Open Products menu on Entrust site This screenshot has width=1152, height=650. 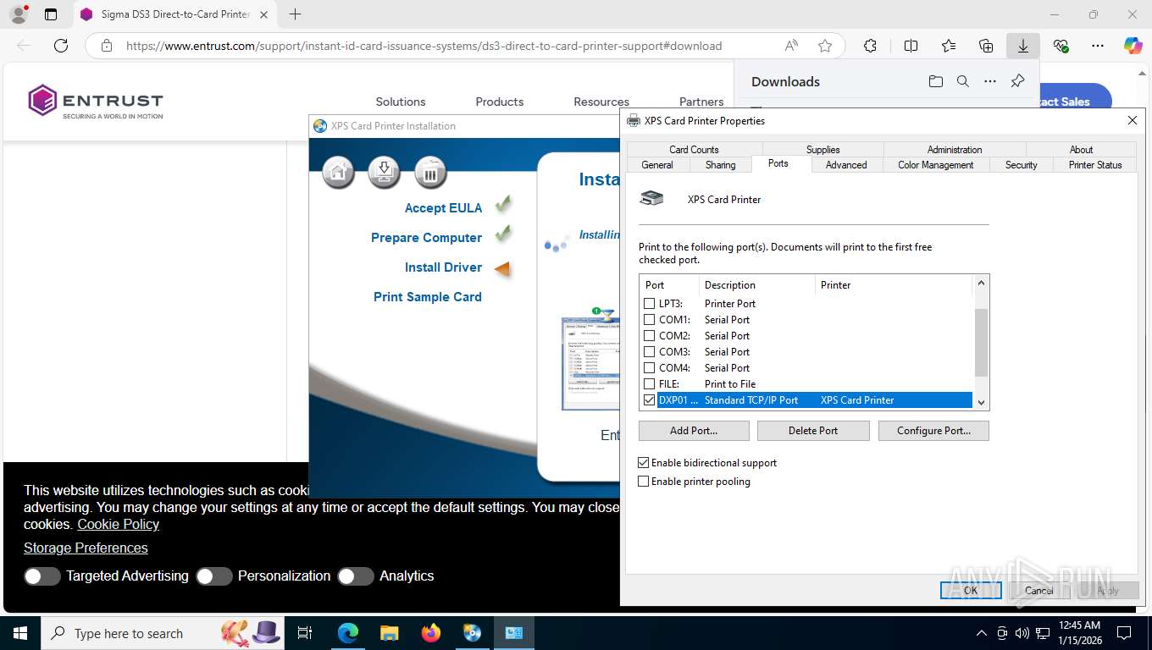[x=500, y=102]
